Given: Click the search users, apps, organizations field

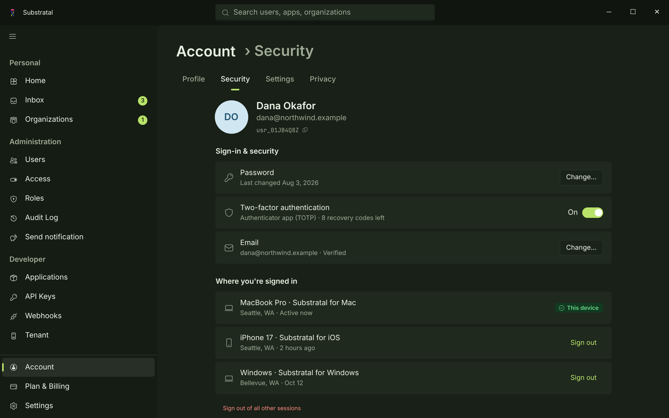Looking at the screenshot, I should [x=325, y=13].
